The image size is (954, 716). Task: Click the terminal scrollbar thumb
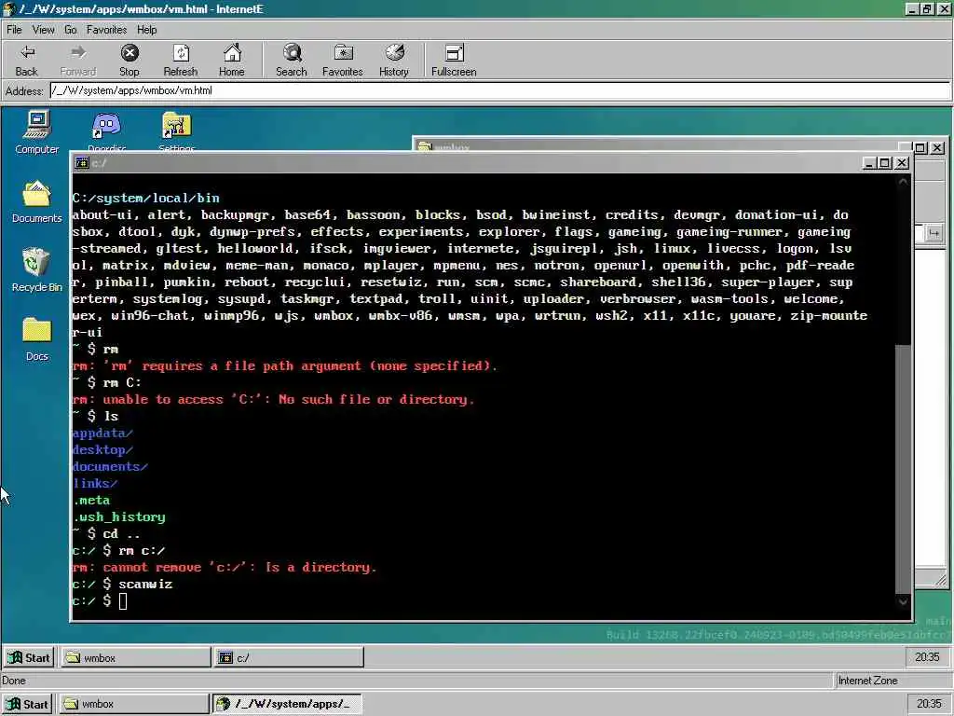[903, 469]
